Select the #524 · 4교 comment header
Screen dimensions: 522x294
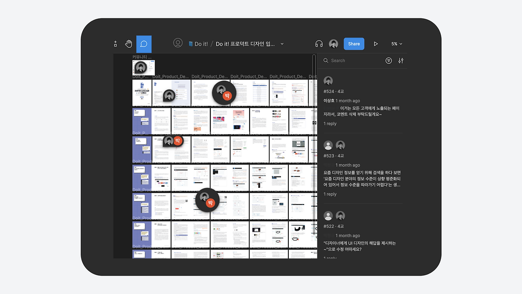coord(334,91)
